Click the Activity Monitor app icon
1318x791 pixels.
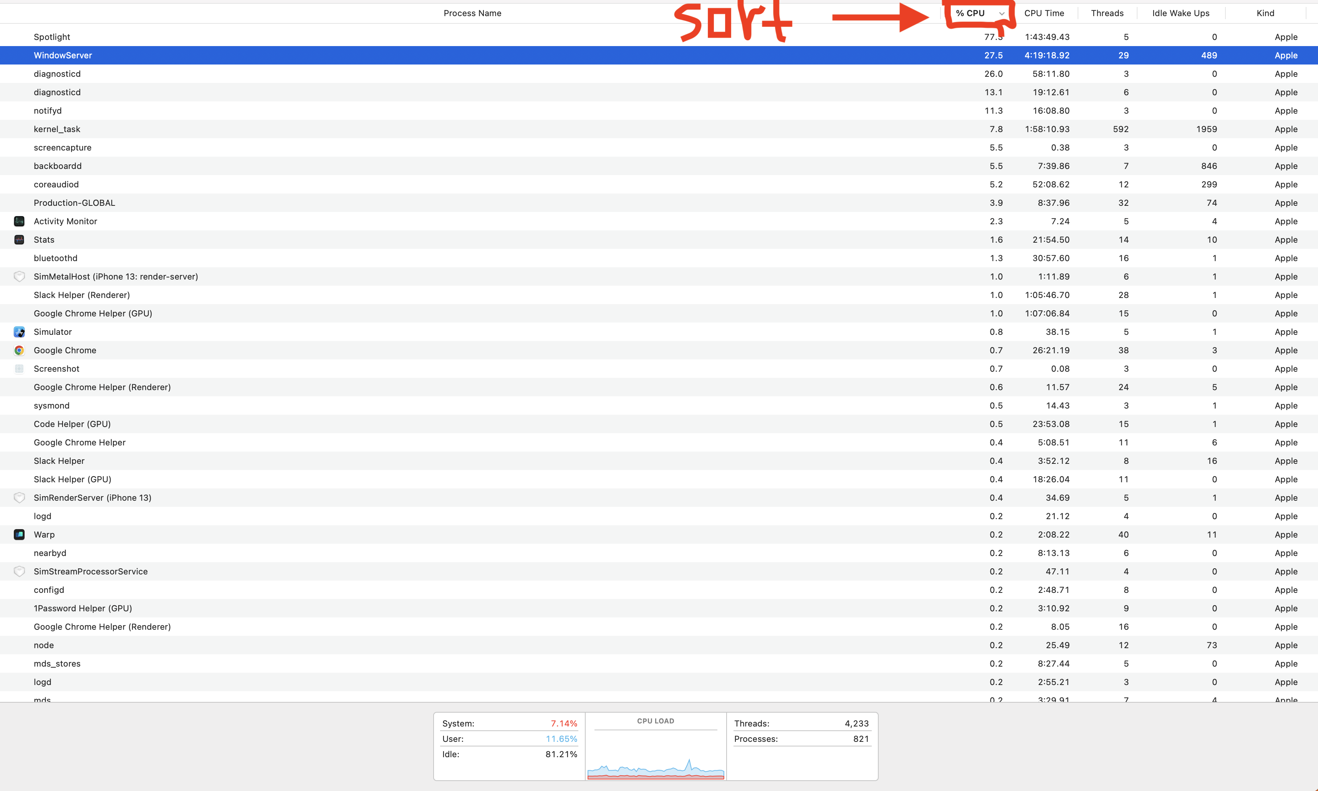(19, 221)
